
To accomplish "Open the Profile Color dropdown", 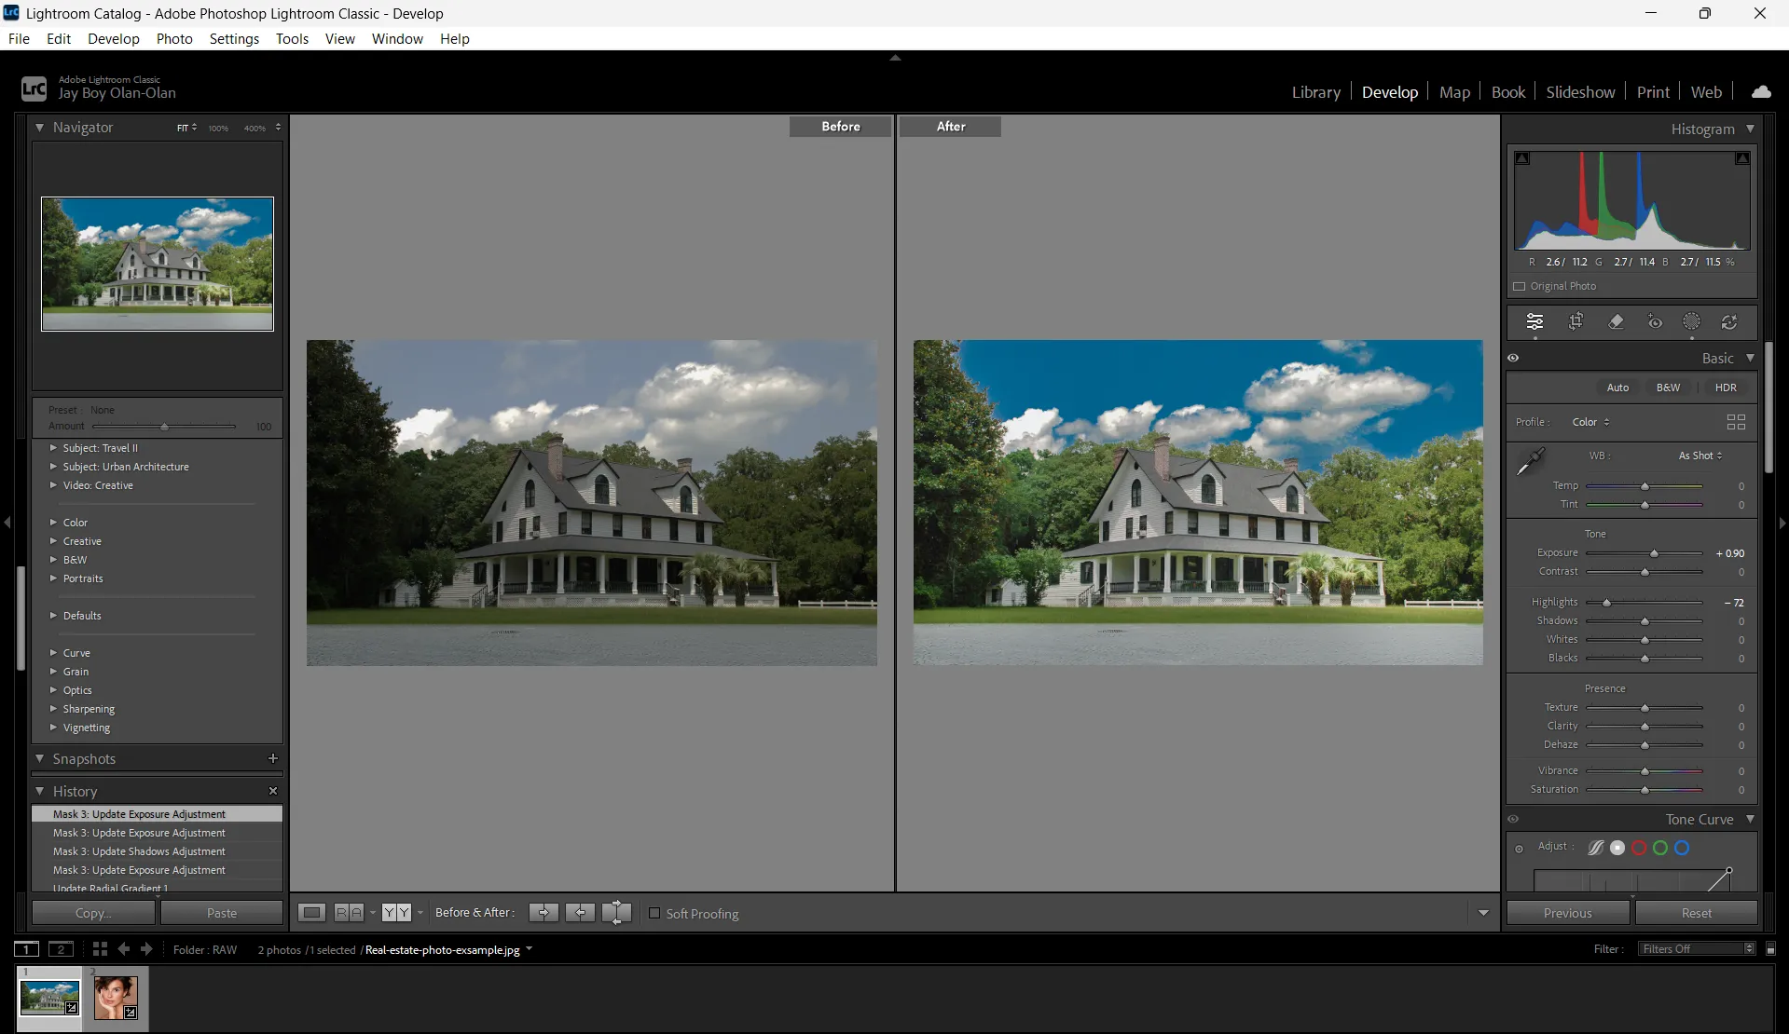I will tap(1590, 422).
